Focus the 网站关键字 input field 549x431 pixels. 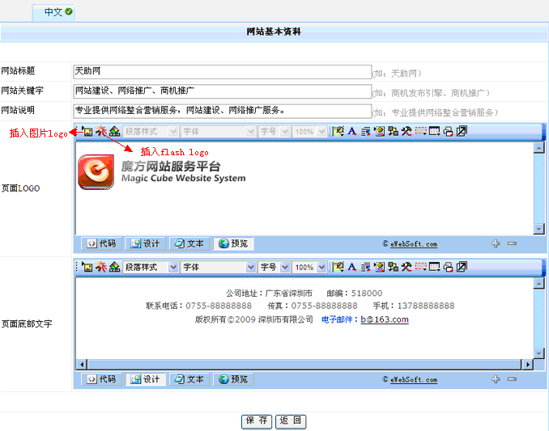(223, 91)
